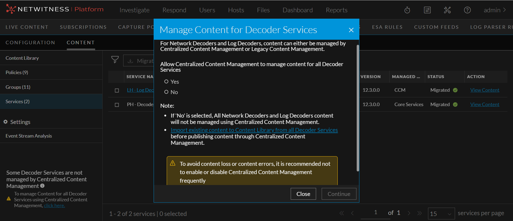
Task: Expand the admin user menu
Action: 495,10
